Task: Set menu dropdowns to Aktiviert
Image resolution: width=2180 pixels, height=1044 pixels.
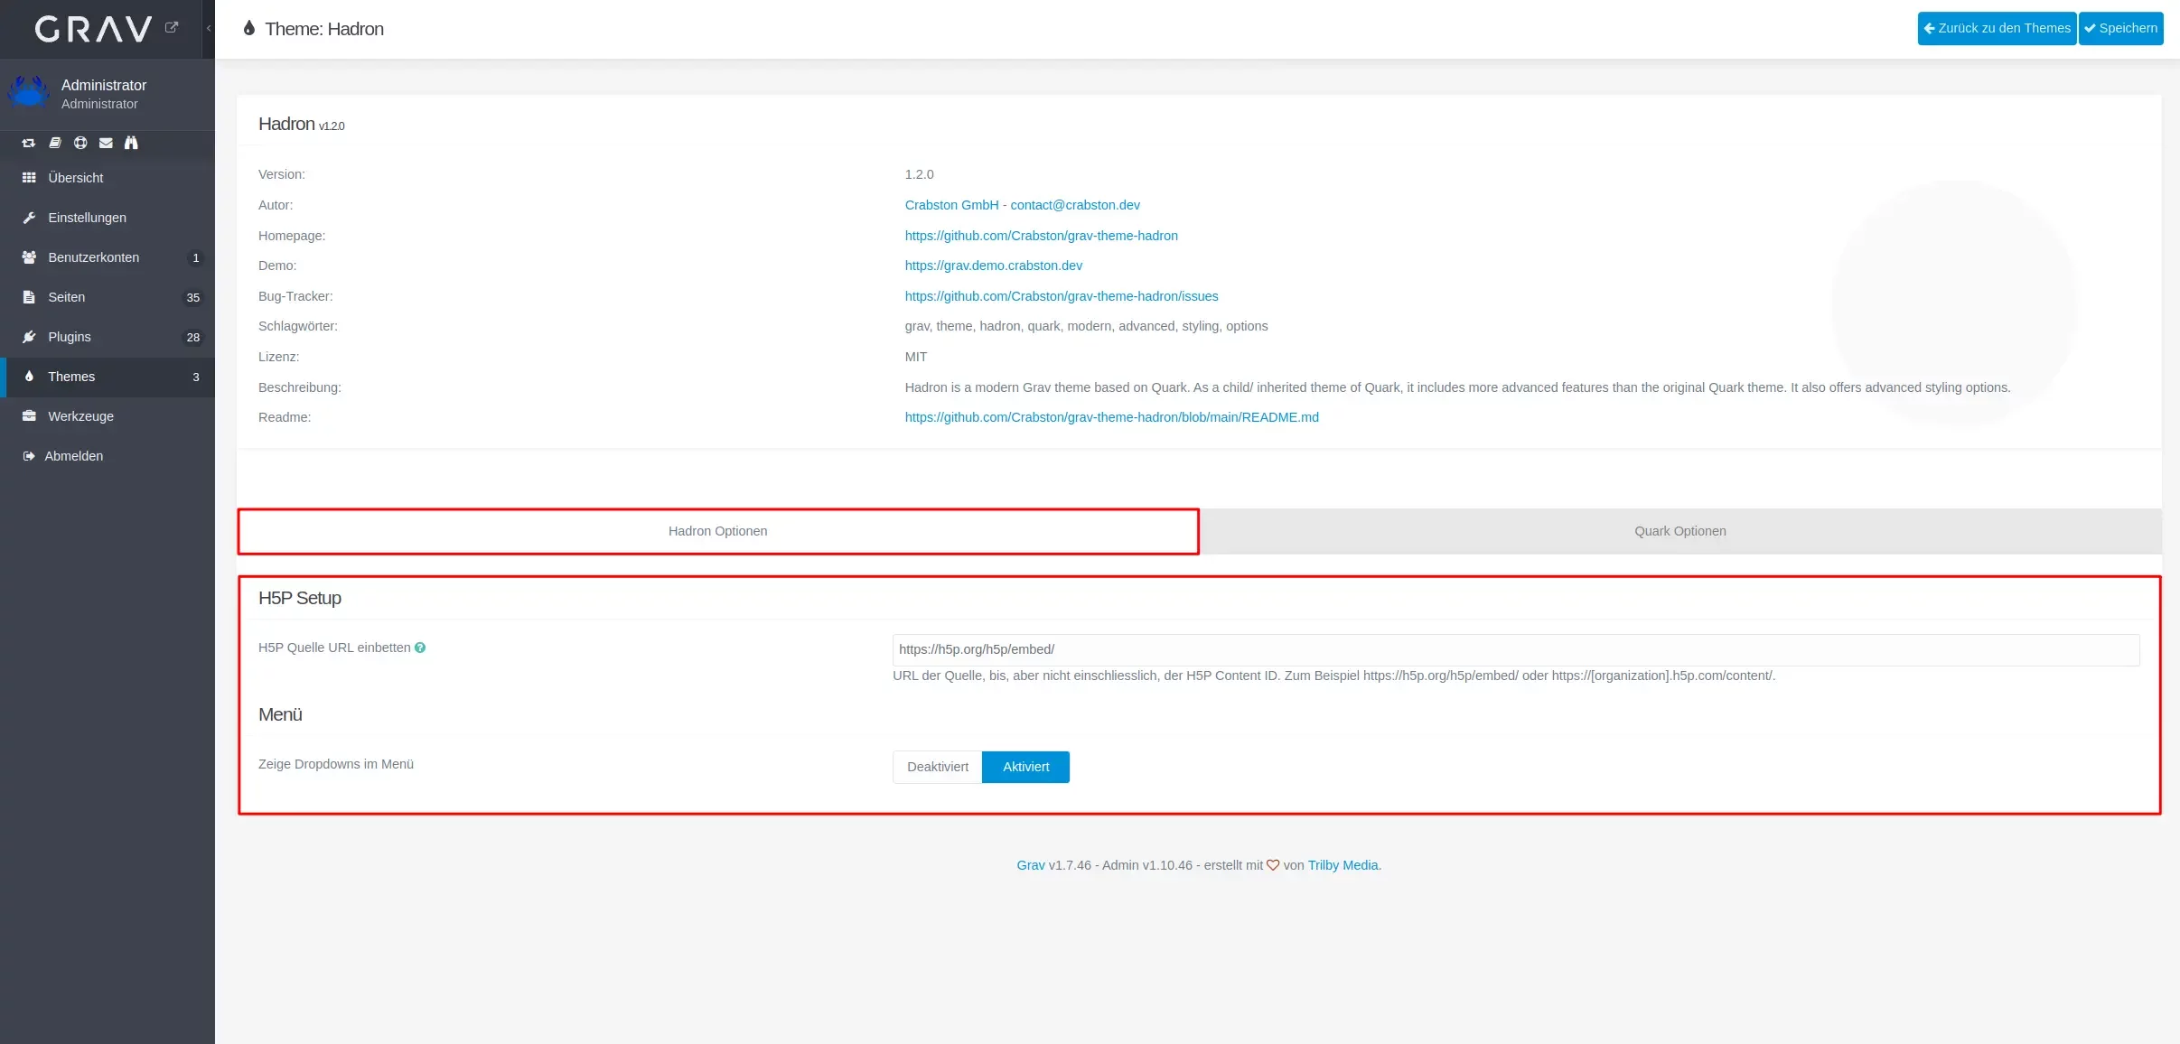Action: [1025, 767]
